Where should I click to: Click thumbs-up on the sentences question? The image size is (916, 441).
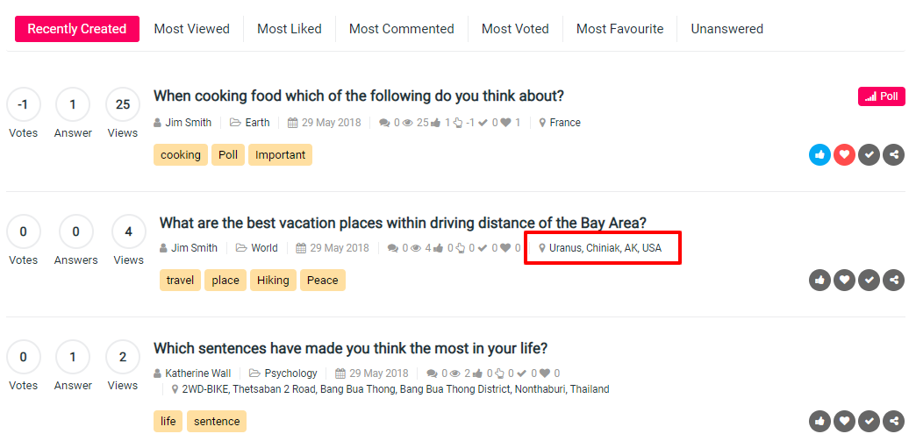point(819,421)
